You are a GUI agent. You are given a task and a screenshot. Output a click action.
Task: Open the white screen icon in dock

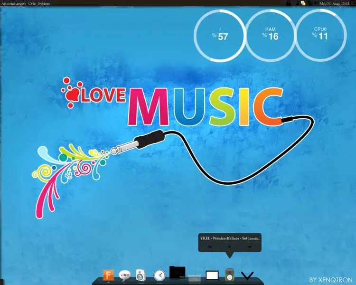pos(212,275)
